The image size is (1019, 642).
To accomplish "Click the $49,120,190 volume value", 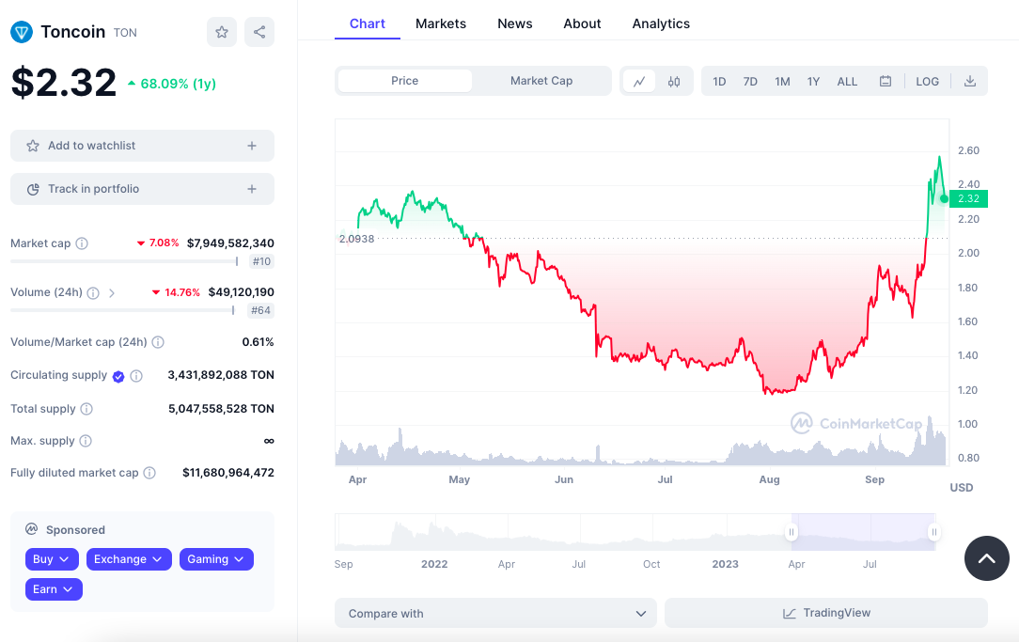I will pyautogui.click(x=241, y=292).
